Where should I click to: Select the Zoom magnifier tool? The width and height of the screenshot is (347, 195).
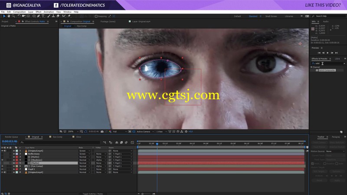coord(13,16)
